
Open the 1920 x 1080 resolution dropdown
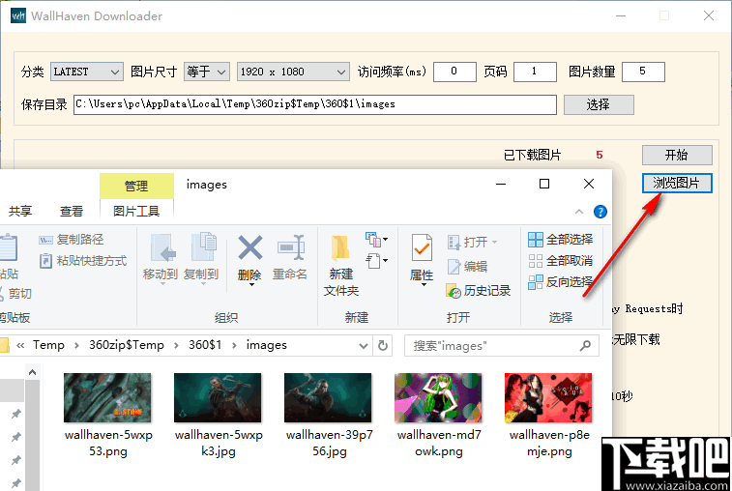(x=293, y=72)
